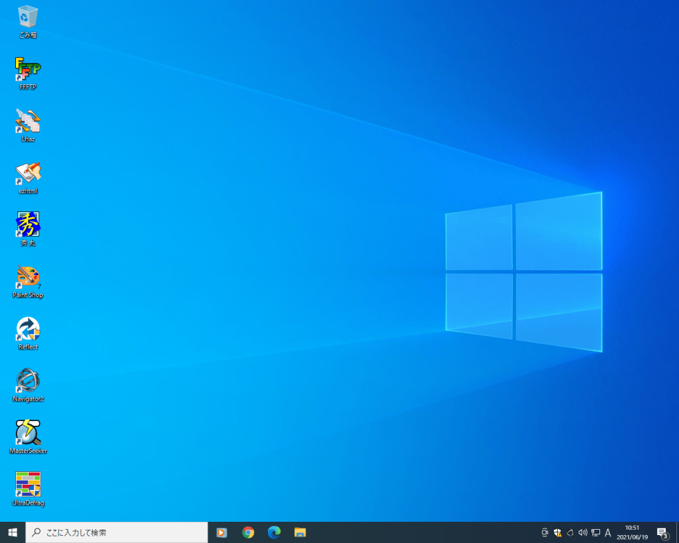Select the ごみ箱 recycle bin icon
Image resolution: width=679 pixels, height=543 pixels.
coord(28,22)
